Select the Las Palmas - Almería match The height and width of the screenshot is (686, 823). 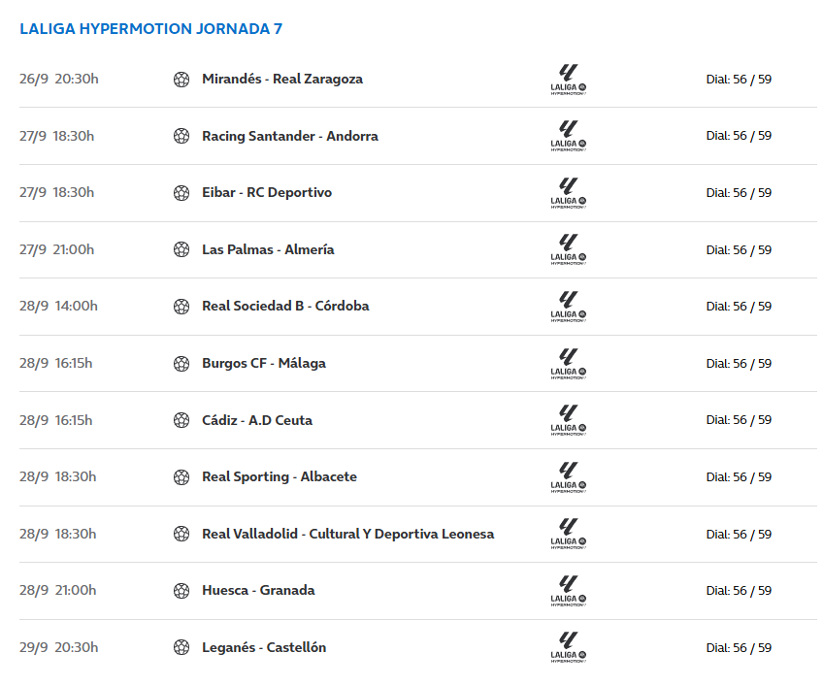tap(268, 249)
